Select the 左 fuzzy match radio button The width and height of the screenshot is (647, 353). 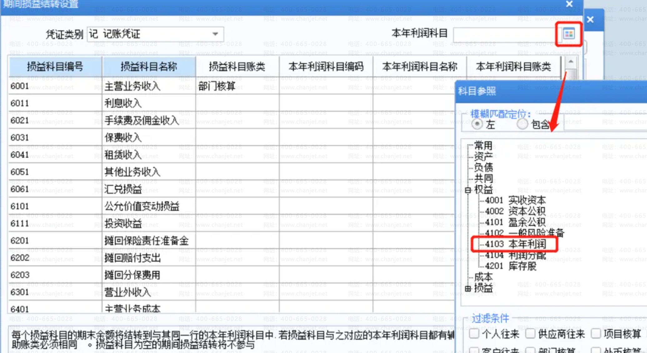pos(477,124)
